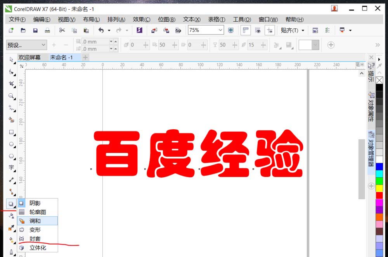This screenshot has height=257, width=388.
Task: Toggle show rulers button
Action: point(246,30)
